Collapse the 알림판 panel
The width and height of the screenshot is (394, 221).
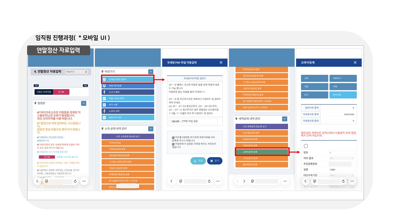83,103
